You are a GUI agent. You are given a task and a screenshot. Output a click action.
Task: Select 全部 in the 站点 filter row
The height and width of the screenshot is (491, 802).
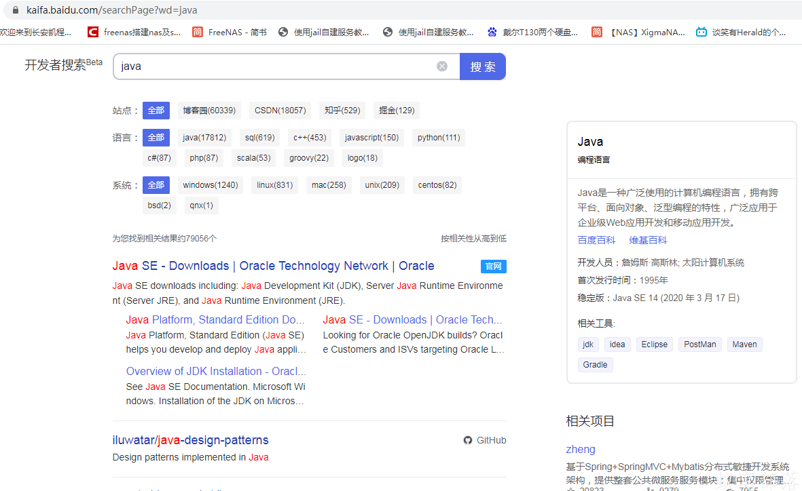click(156, 111)
